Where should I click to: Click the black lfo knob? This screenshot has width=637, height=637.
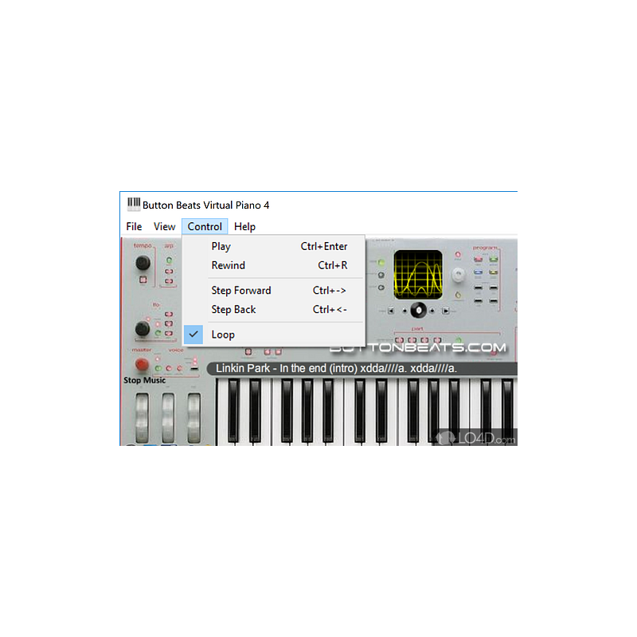click(x=143, y=328)
